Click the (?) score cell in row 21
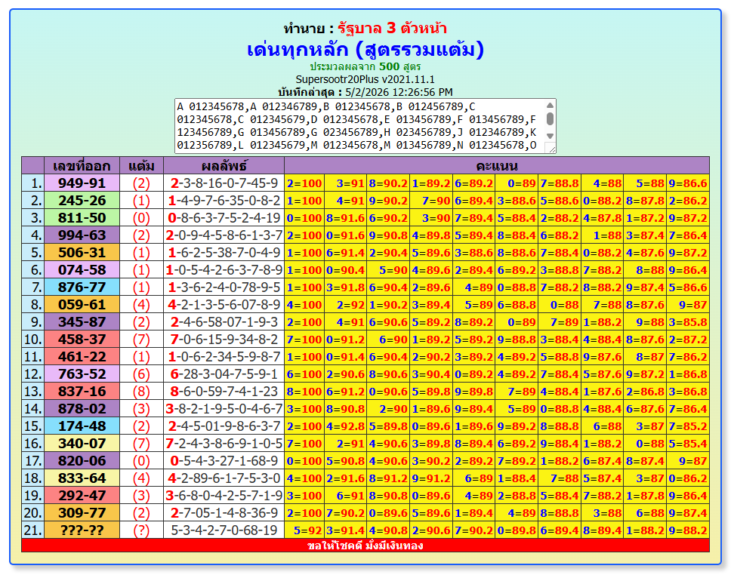Image resolution: width=734 pixels, height=581 pixels. pyautogui.click(x=141, y=530)
